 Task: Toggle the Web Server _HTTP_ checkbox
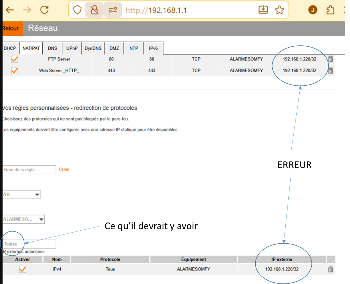[x=15, y=71]
